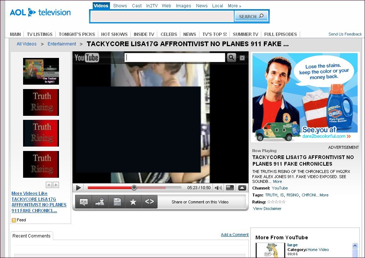Open SUMMER TV in the navigation bar
The height and width of the screenshot is (258, 365).
(x=246, y=34)
